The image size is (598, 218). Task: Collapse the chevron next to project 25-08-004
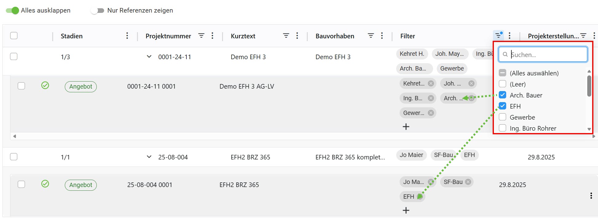(x=149, y=157)
